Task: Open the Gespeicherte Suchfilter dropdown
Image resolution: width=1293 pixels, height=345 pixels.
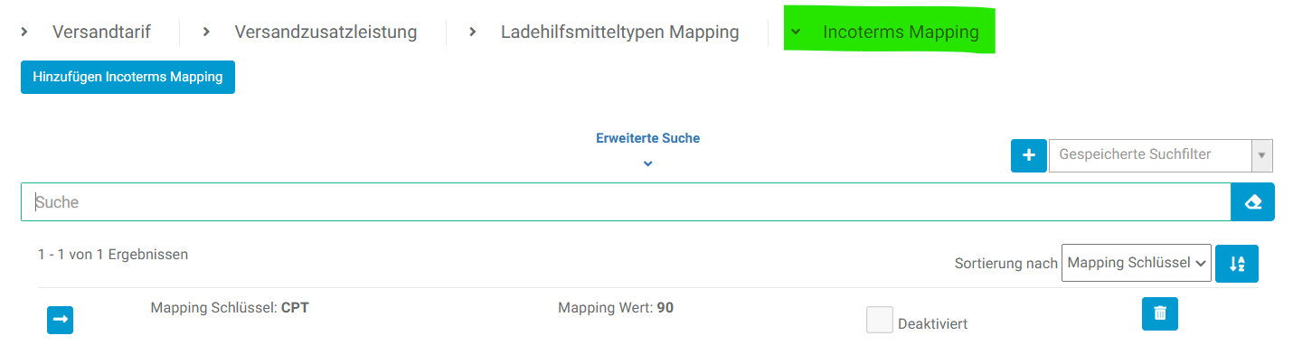Action: [1161, 155]
